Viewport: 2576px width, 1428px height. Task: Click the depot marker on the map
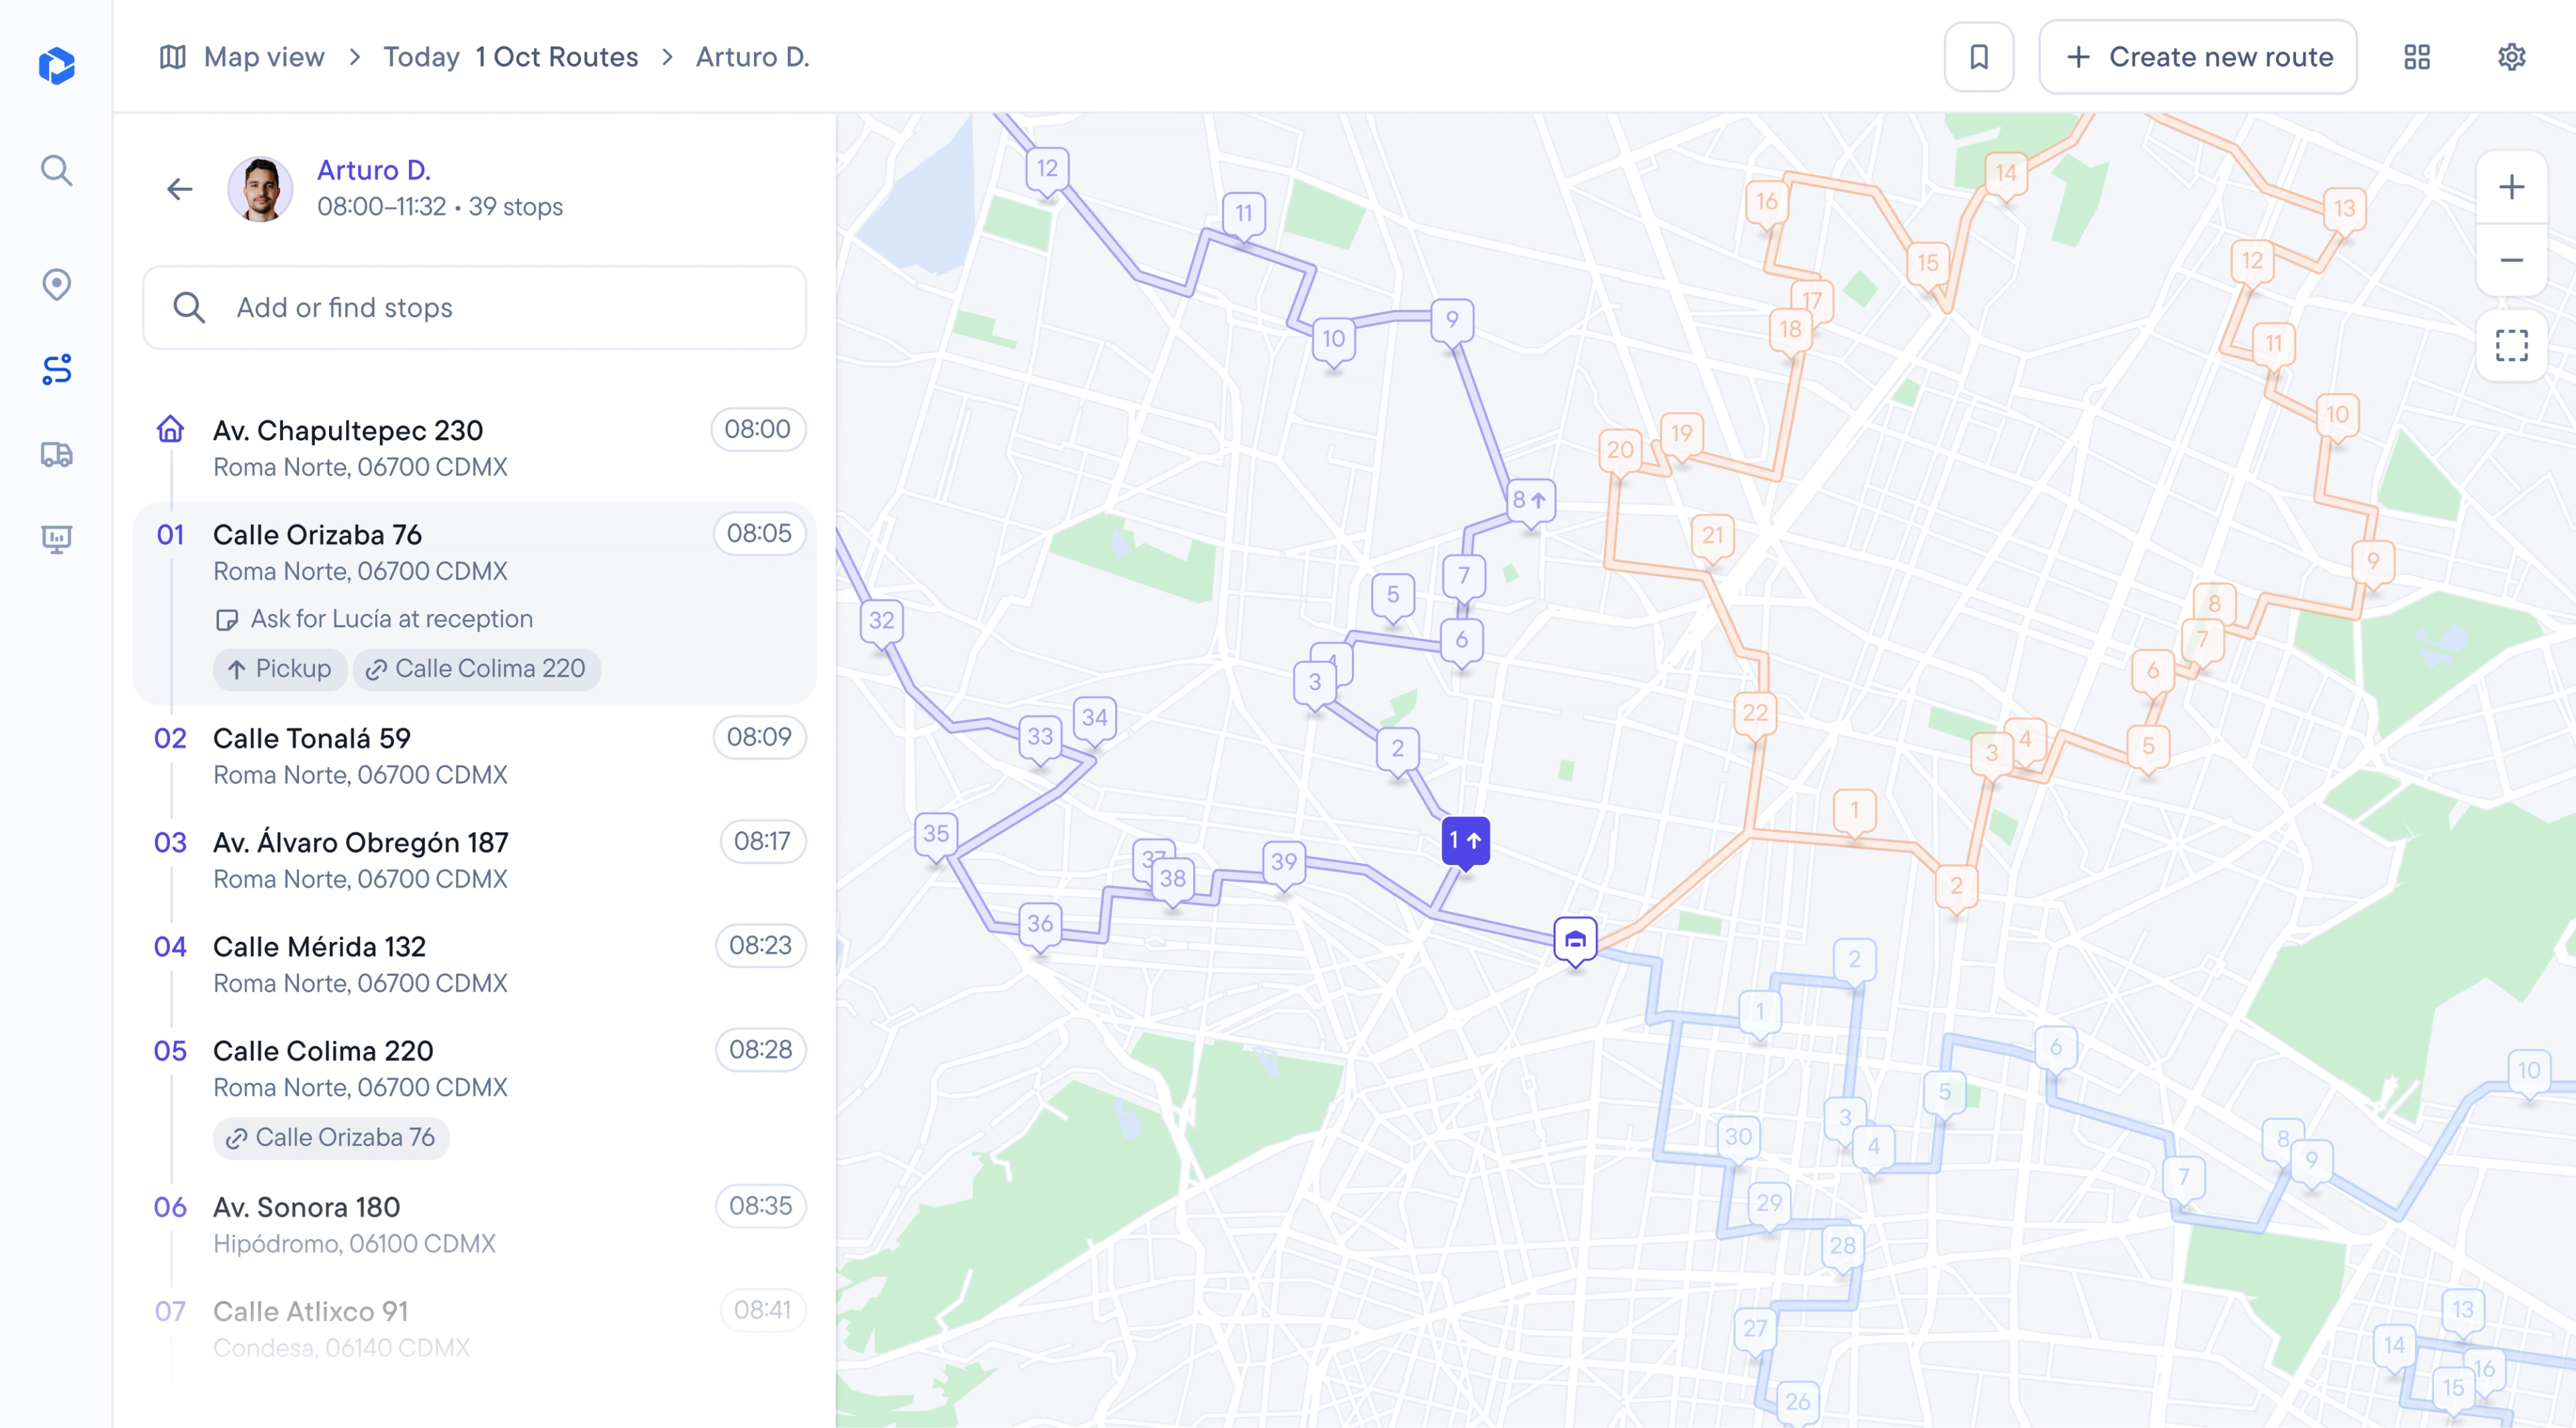(x=1575, y=942)
